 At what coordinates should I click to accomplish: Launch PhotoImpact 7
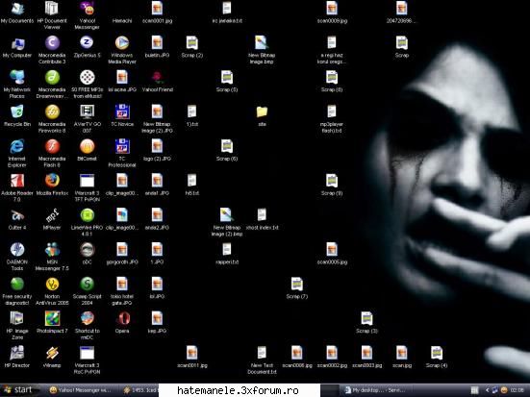pyautogui.click(x=52, y=322)
